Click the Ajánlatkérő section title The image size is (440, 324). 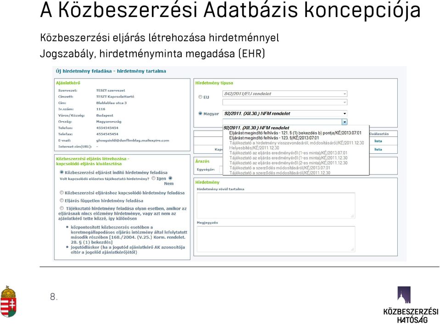[68, 83]
